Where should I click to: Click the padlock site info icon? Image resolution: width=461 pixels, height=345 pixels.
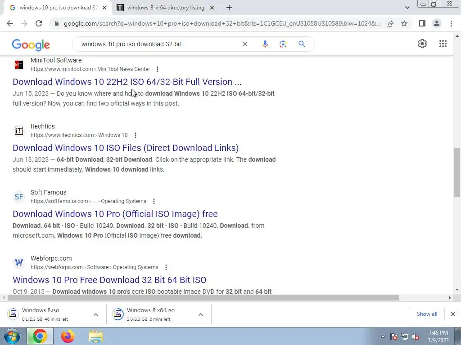[57, 23]
